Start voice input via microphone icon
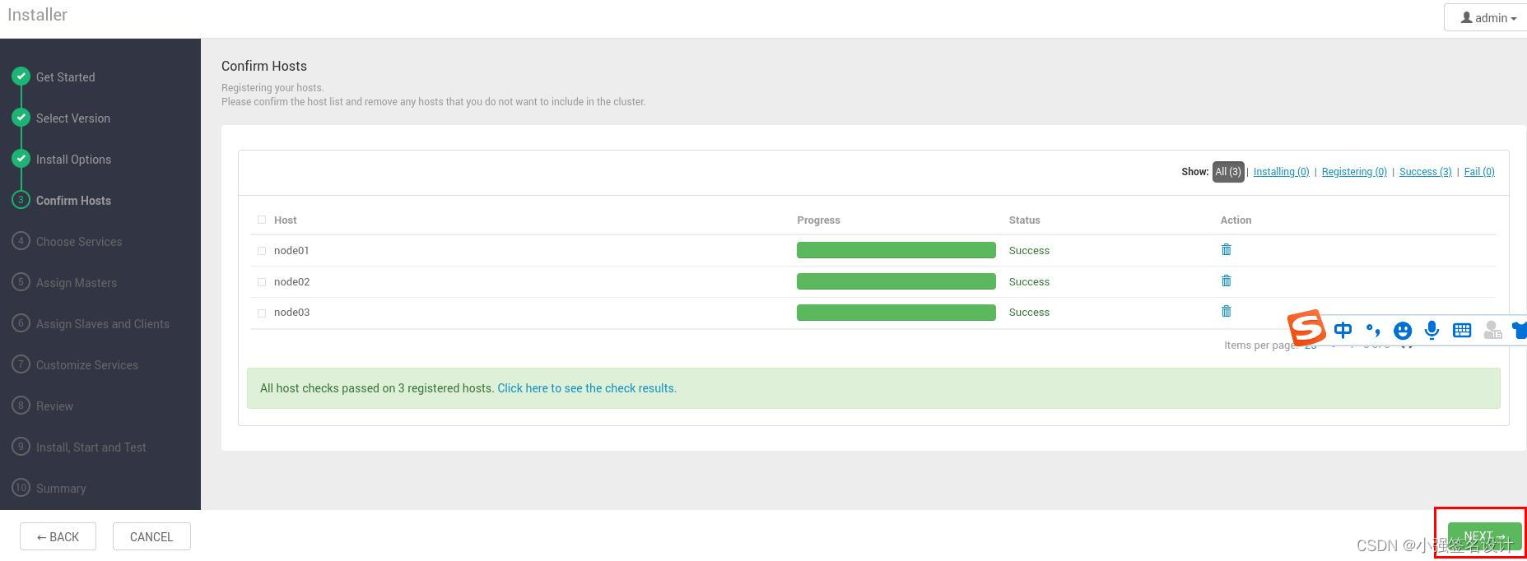This screenshot has width=1527, height=561. pyautogui.click(x=1432, y=330)
